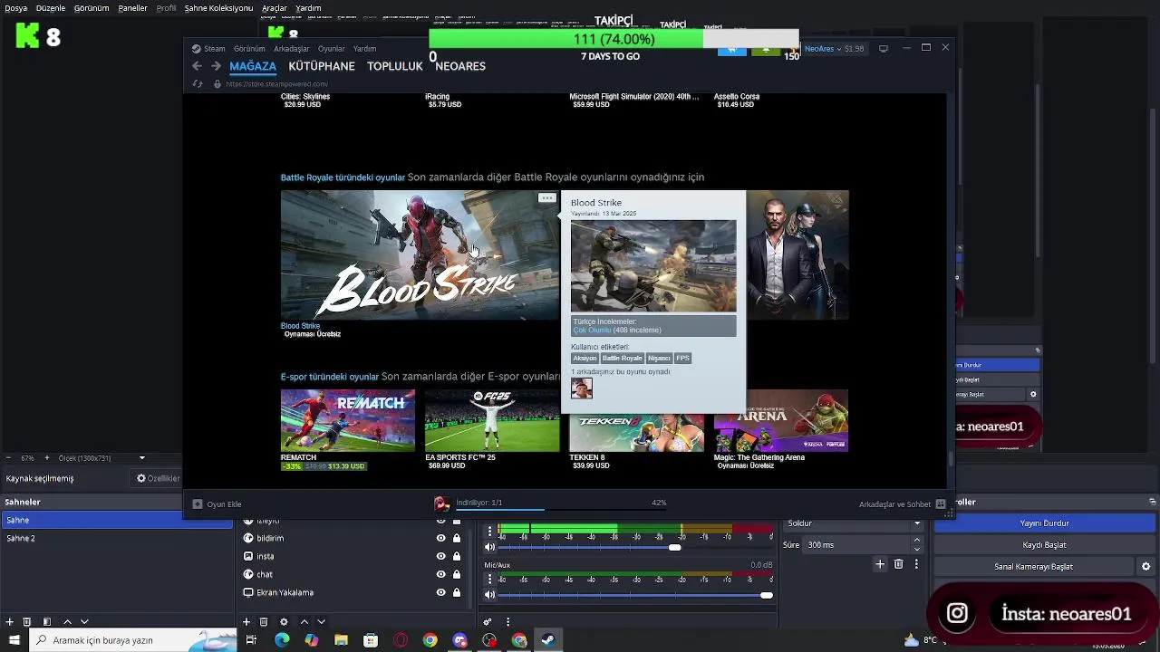
Task: Click the Kaydı Başlat button
Action: pyautogui.click(x=1045, y=545)
